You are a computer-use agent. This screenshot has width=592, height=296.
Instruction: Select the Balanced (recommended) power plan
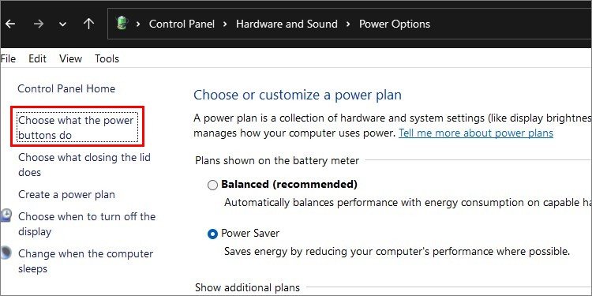[213, 185]
